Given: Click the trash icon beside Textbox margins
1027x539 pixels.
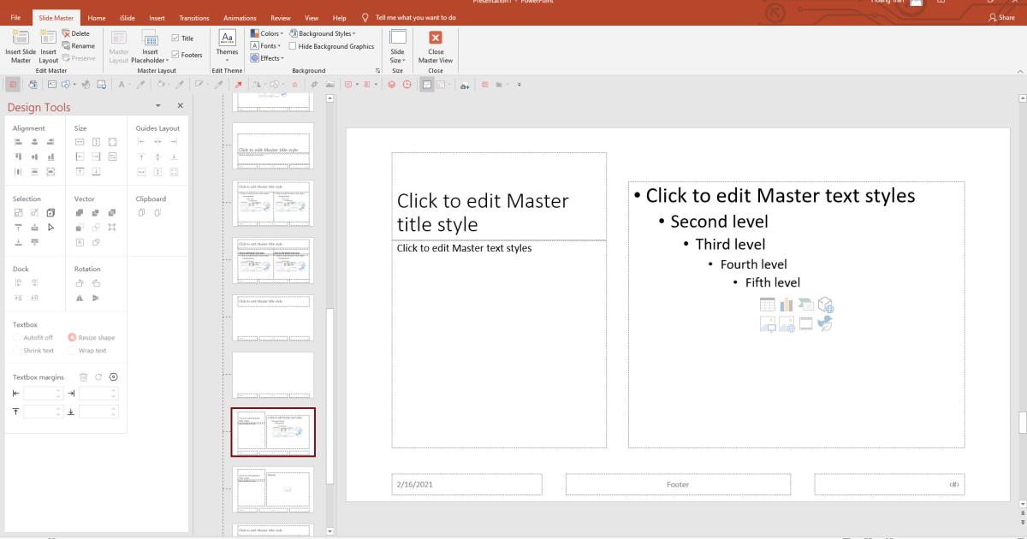Looking at the screenshot, I should tap(84, 376).
